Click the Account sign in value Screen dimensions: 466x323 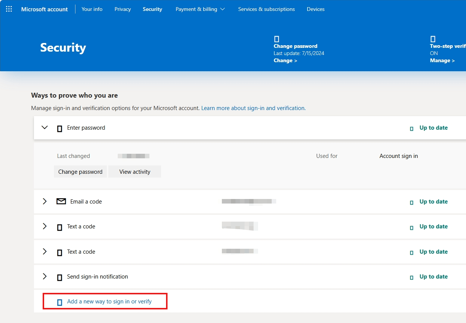point(399,156)
